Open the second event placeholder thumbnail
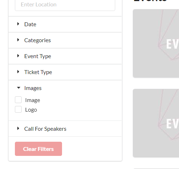 click(156, 123)
